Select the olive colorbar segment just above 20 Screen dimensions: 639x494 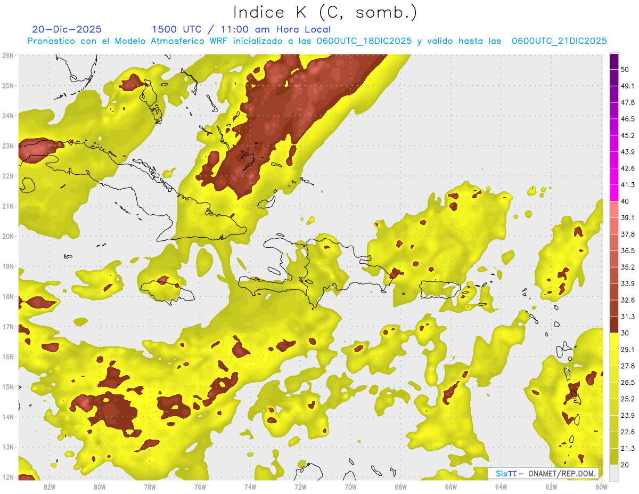(x=614, y=456)
